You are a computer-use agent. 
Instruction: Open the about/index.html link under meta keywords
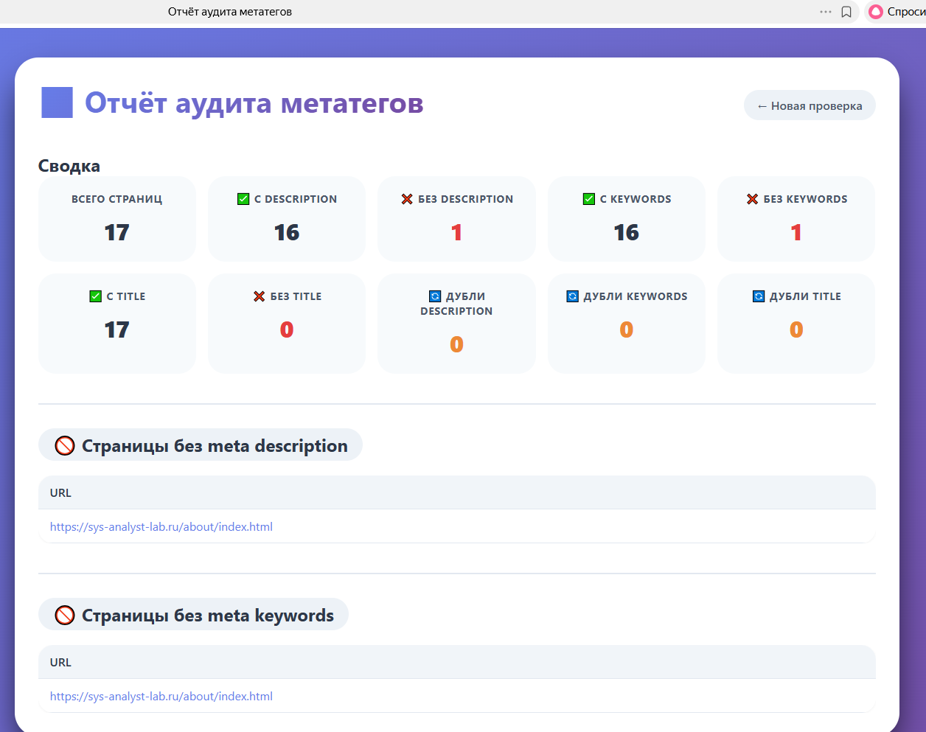(x=161, y=696)
